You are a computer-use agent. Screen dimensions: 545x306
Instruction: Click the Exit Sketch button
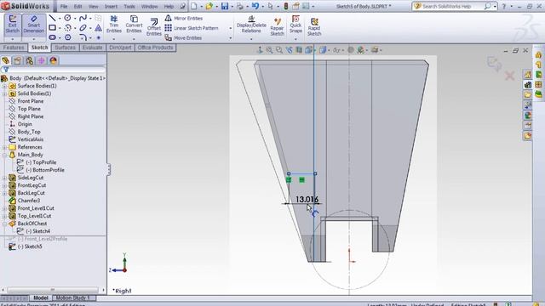[13, 25]
